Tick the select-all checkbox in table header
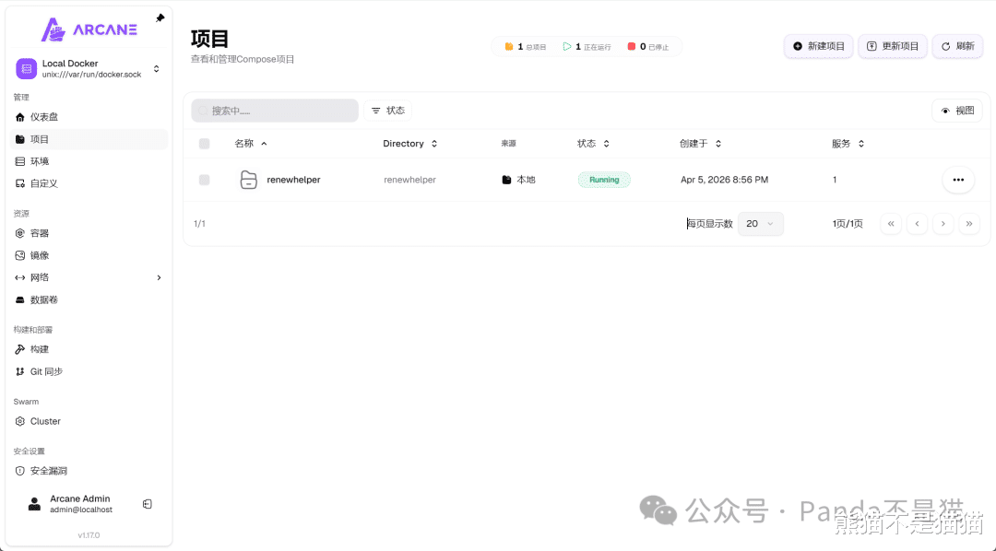 (x=204, y=144)
